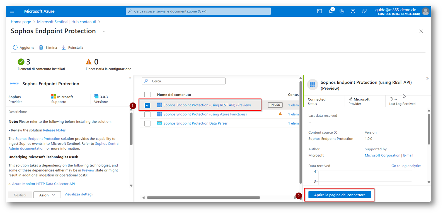Collapse the left solution pane with double chevron
The image size is (443, 214).
click(130, 78)
